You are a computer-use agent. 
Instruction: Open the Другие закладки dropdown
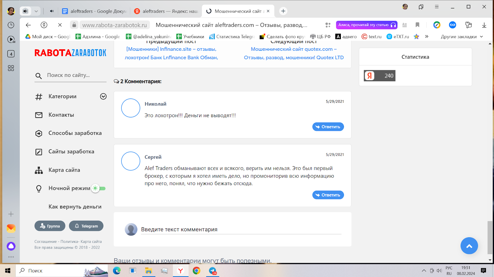click(x=462, y=37)
